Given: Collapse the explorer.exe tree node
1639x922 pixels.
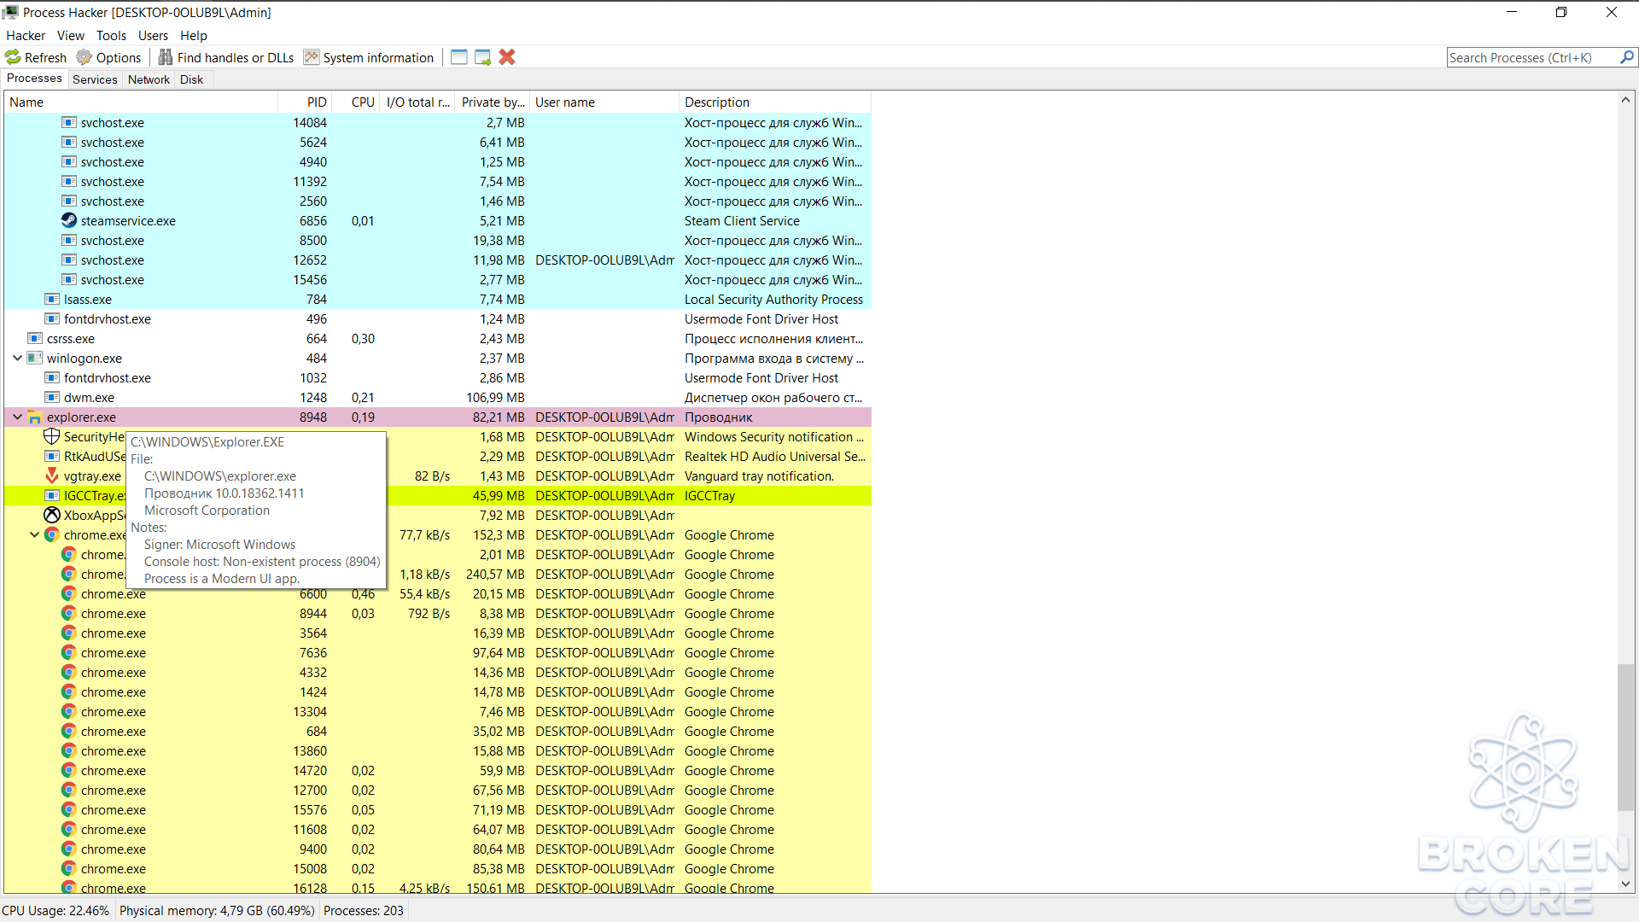Looking at the screenshot, I should point(17,417).
